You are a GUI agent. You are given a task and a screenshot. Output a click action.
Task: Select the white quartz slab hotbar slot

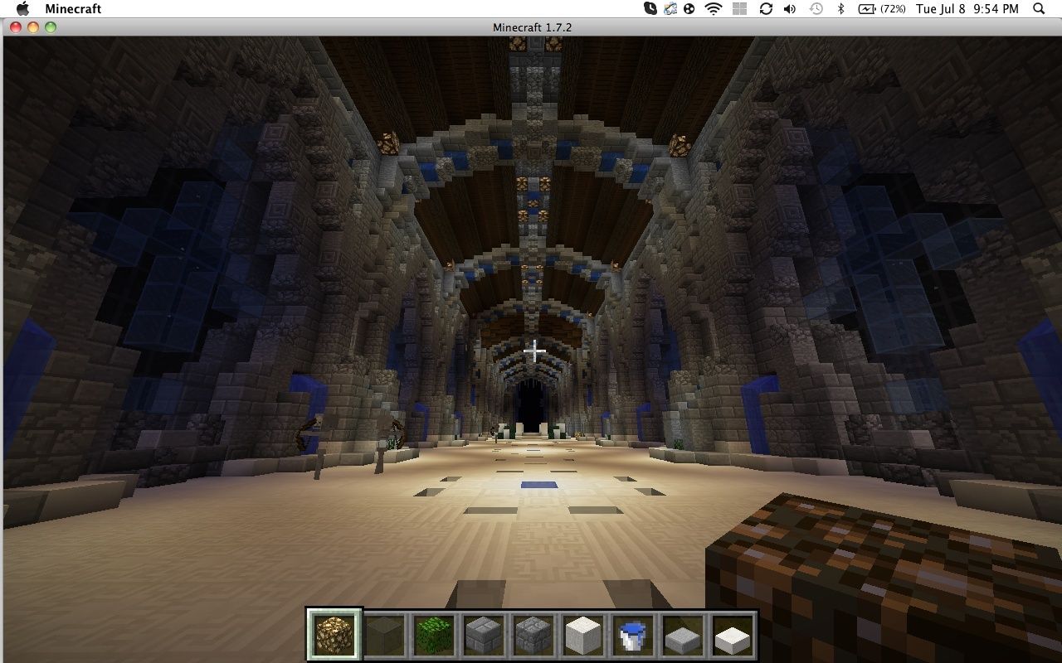[732, 635]
